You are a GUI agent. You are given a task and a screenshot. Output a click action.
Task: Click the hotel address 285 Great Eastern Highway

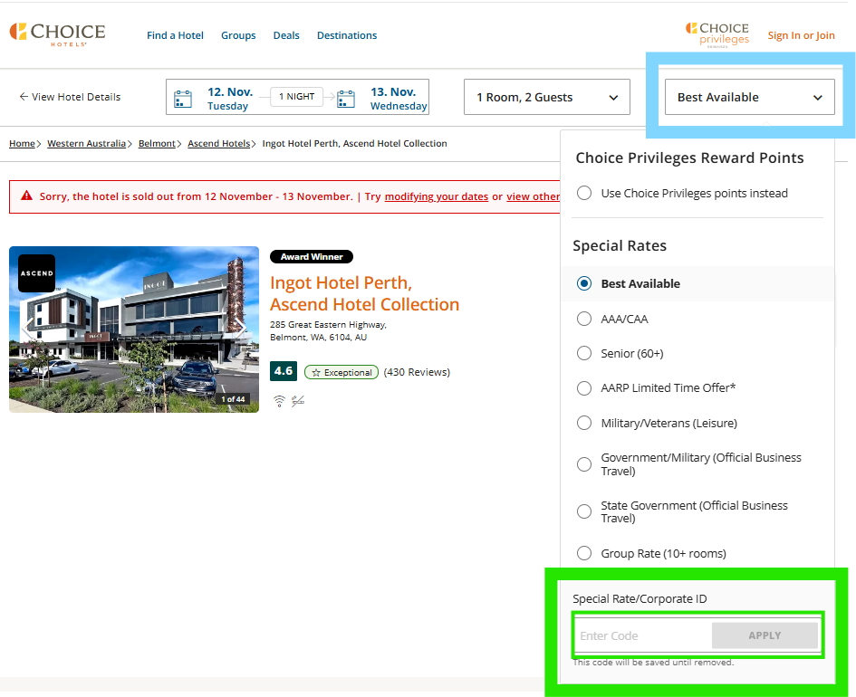[x=328, y=330]
